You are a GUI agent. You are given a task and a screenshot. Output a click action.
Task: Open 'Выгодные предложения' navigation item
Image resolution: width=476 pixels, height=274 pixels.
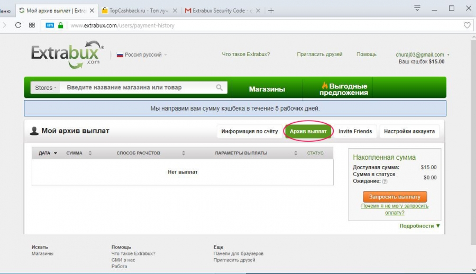(343, 89)
